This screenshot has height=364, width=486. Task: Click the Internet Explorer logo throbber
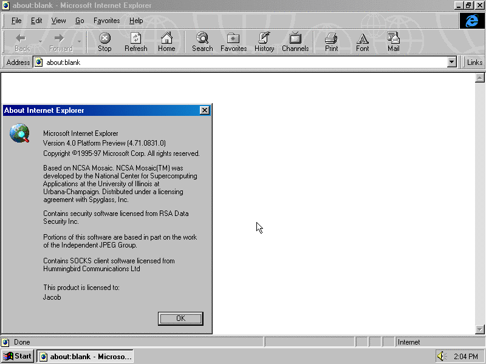(471, 21)
